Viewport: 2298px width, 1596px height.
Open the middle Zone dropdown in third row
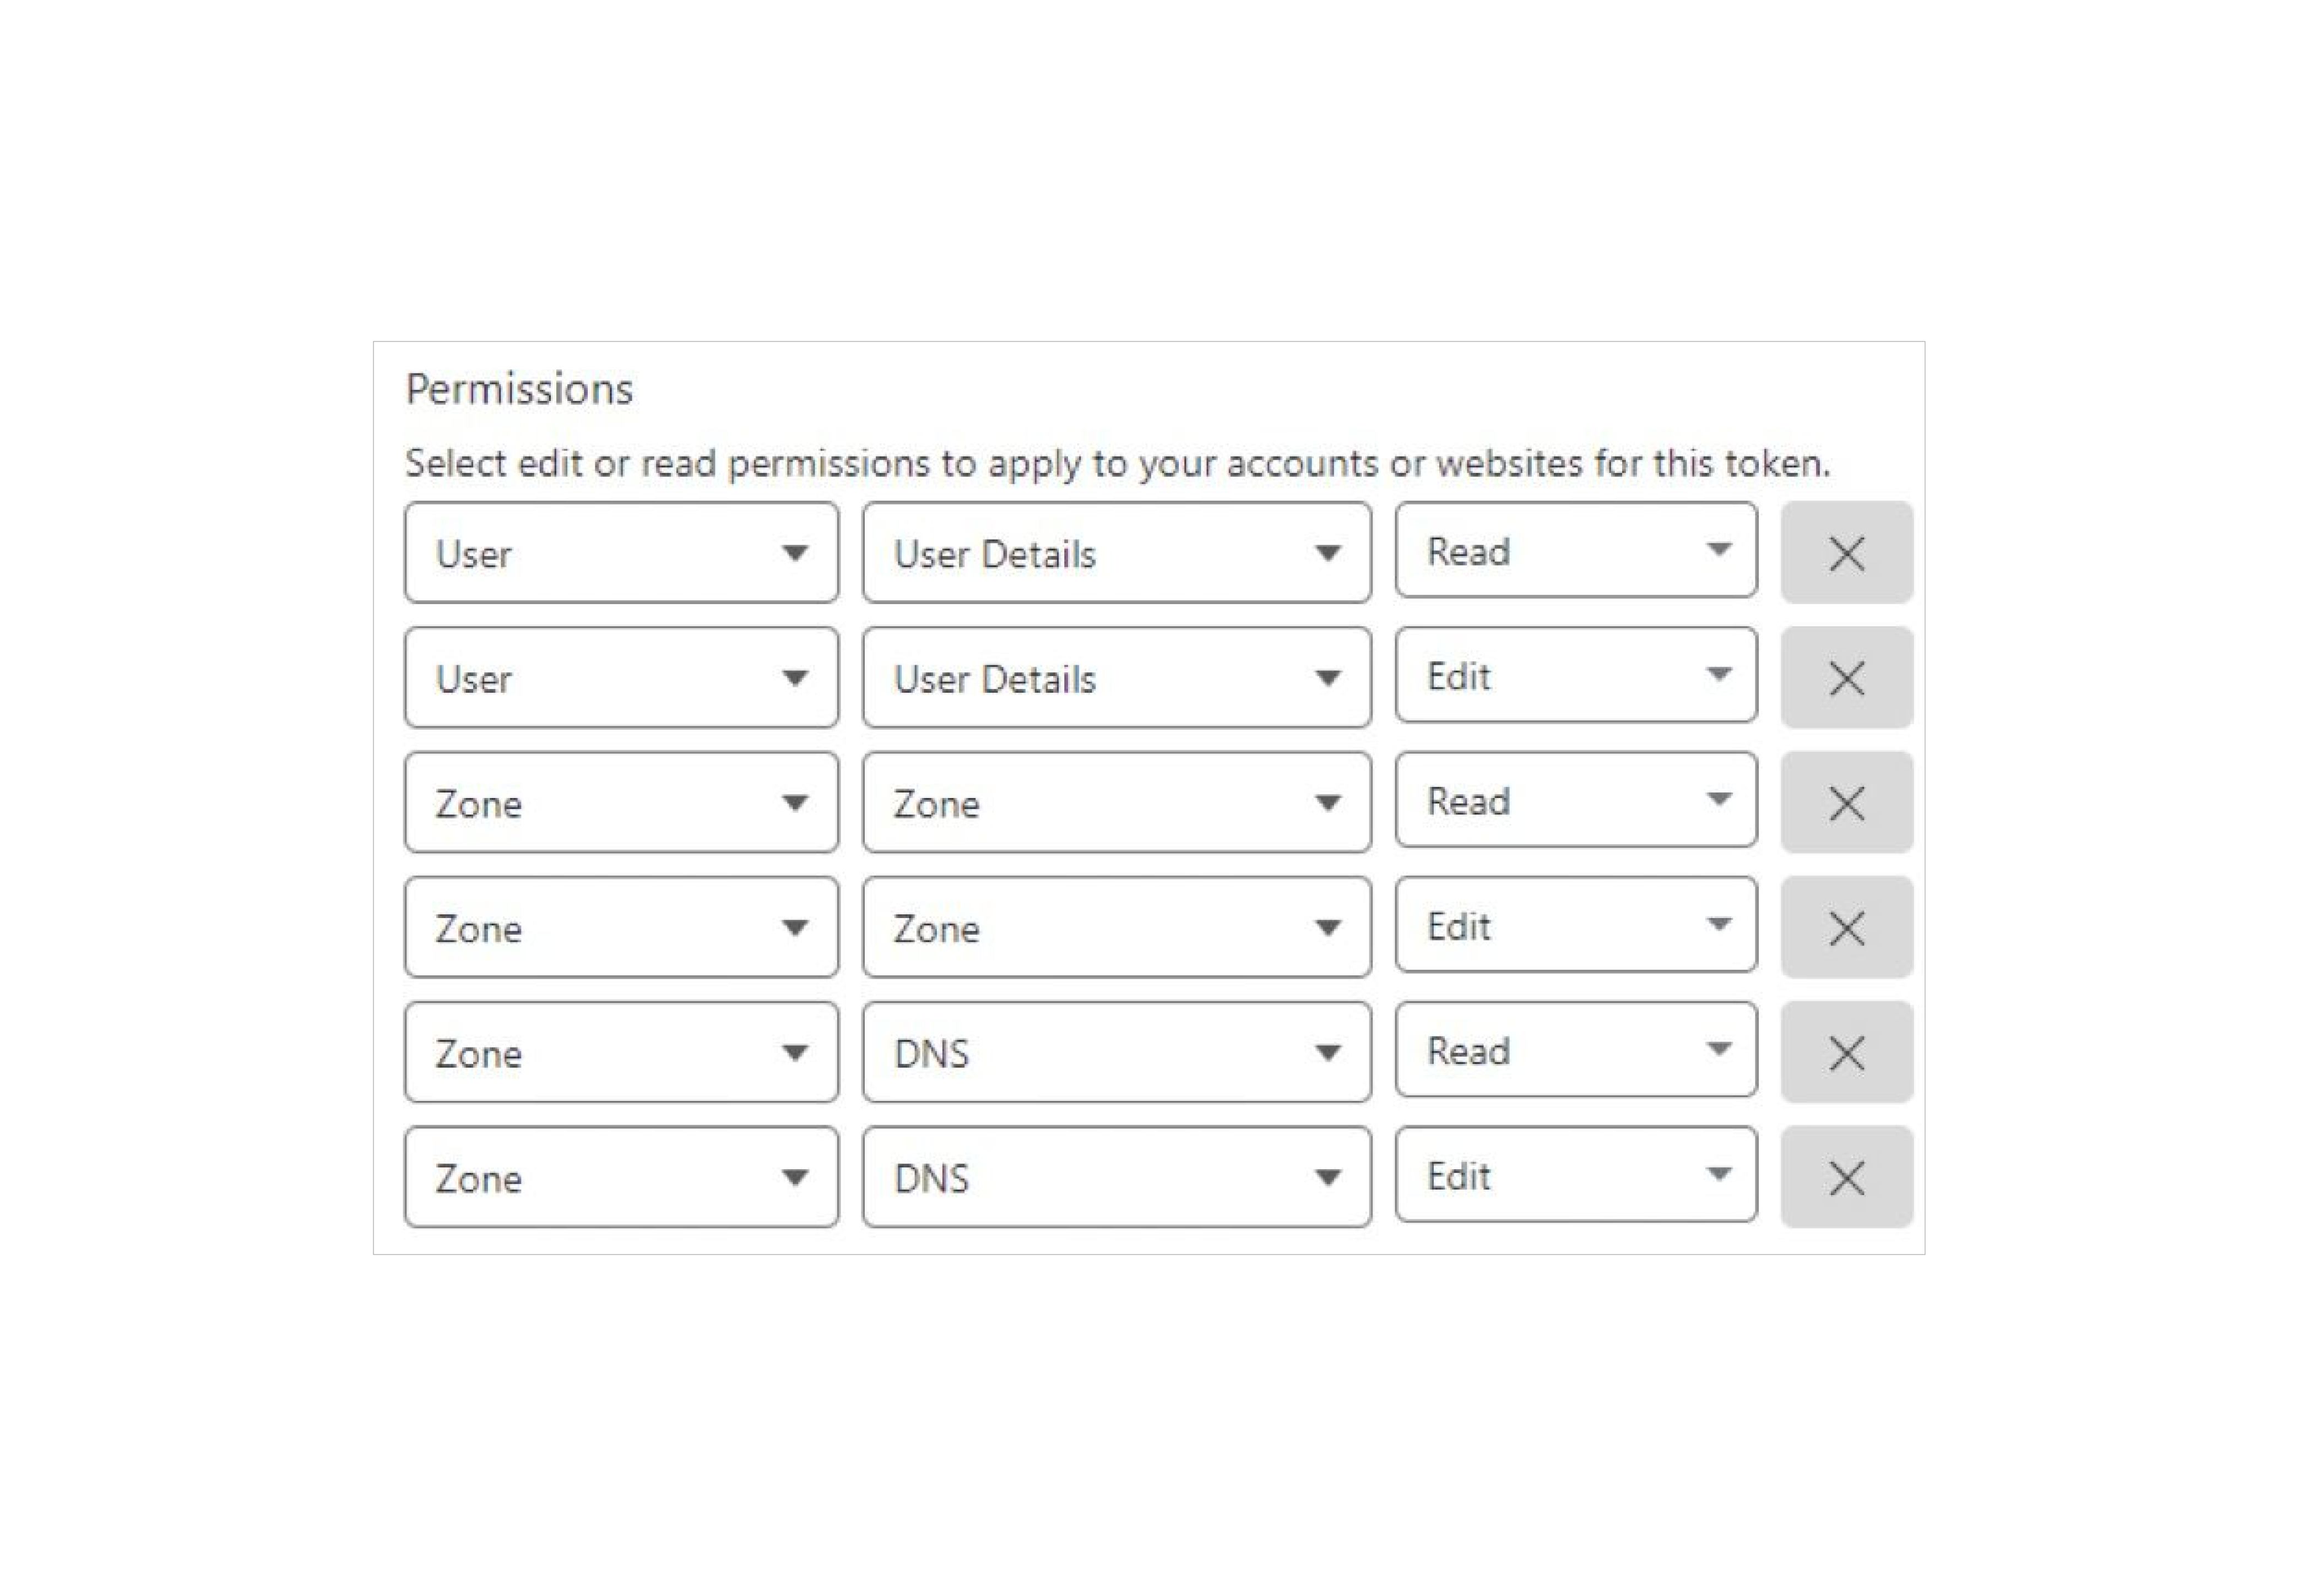tap(1116, 803)
